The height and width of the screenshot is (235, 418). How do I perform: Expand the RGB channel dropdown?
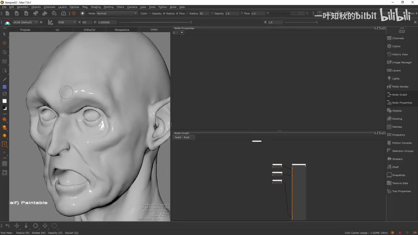coord(67,22)
